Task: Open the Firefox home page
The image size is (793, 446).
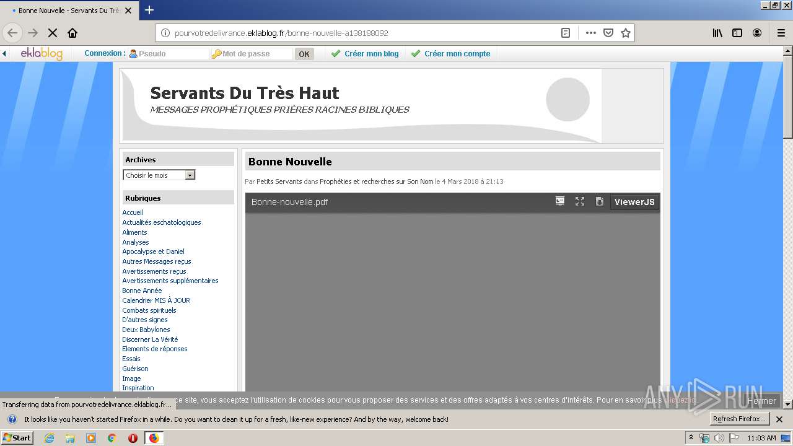Action: [72, 33]
